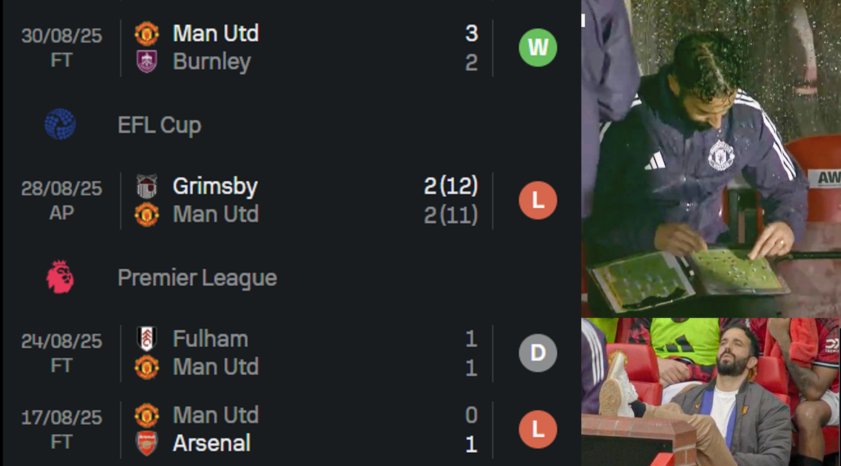Click the Arsenal club crest
841x466 pixels.
[x=146, y=443]
